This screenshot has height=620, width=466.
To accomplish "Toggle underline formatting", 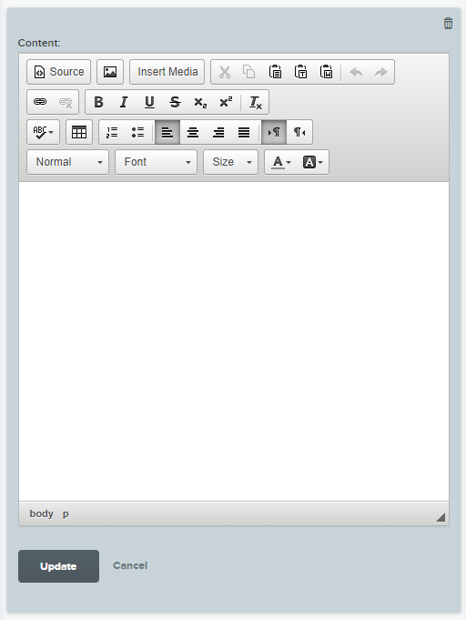I will click(149, 102).
